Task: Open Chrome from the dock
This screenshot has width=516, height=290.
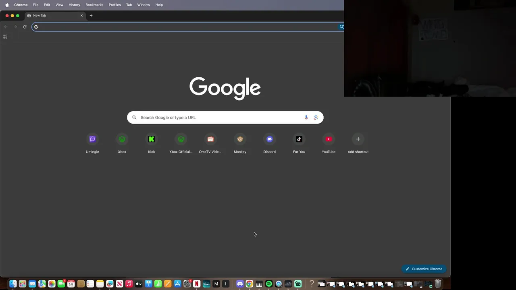Action: coord(250,284)
